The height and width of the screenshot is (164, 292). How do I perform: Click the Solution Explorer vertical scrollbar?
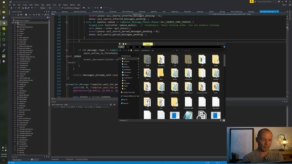pos(49,86)
